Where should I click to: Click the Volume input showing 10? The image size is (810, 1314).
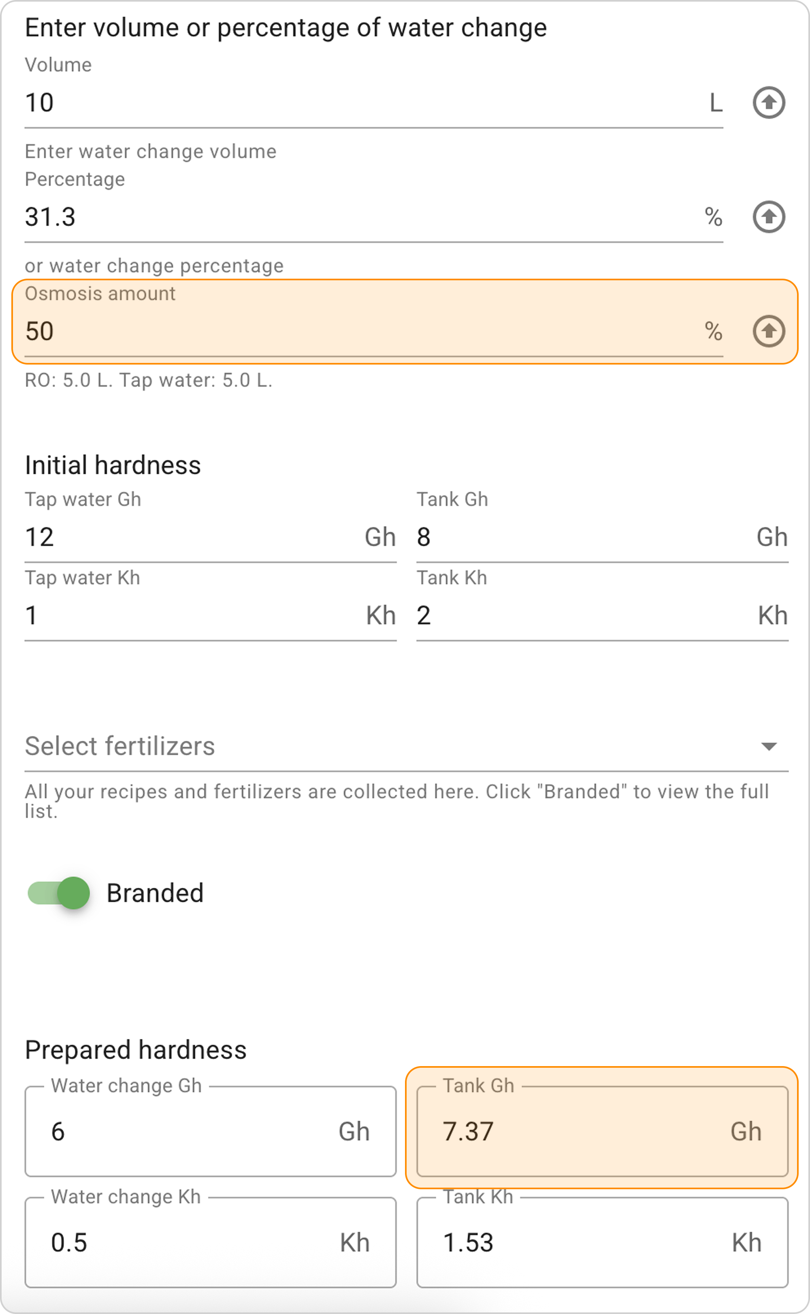(x=373, y=102)
